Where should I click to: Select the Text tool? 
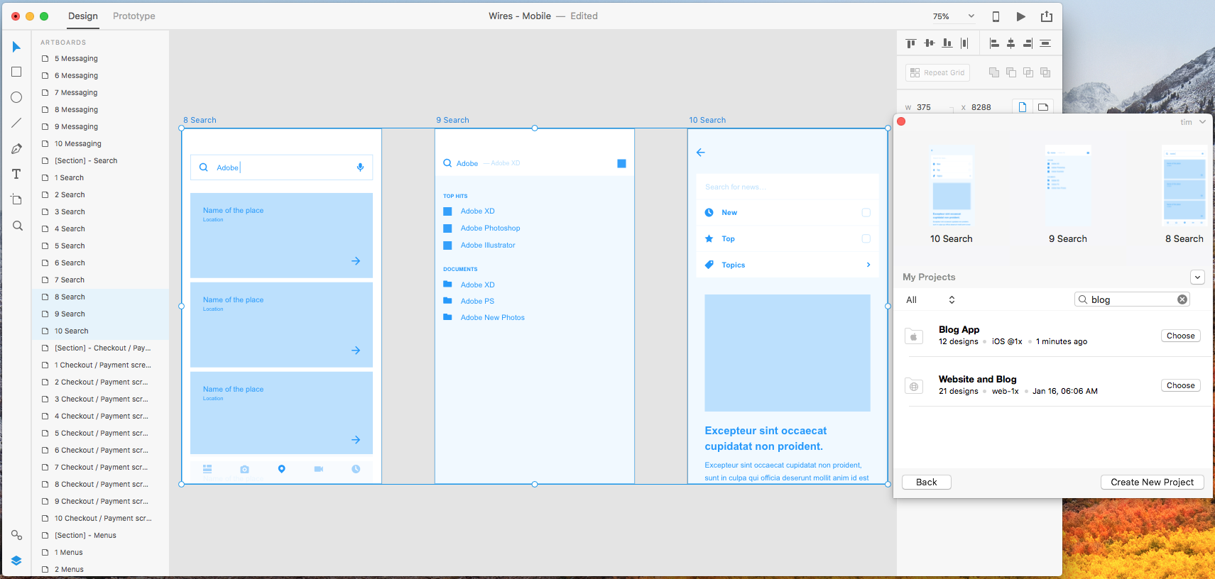(16, 174)
